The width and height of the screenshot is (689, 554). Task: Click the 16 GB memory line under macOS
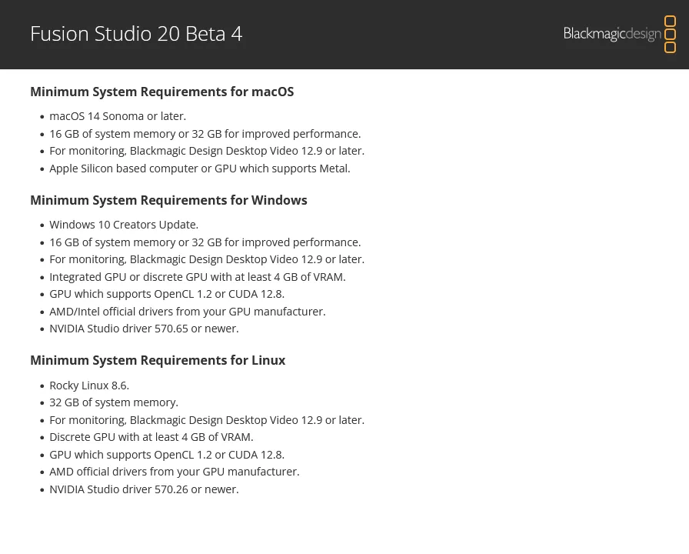point(205,134)
